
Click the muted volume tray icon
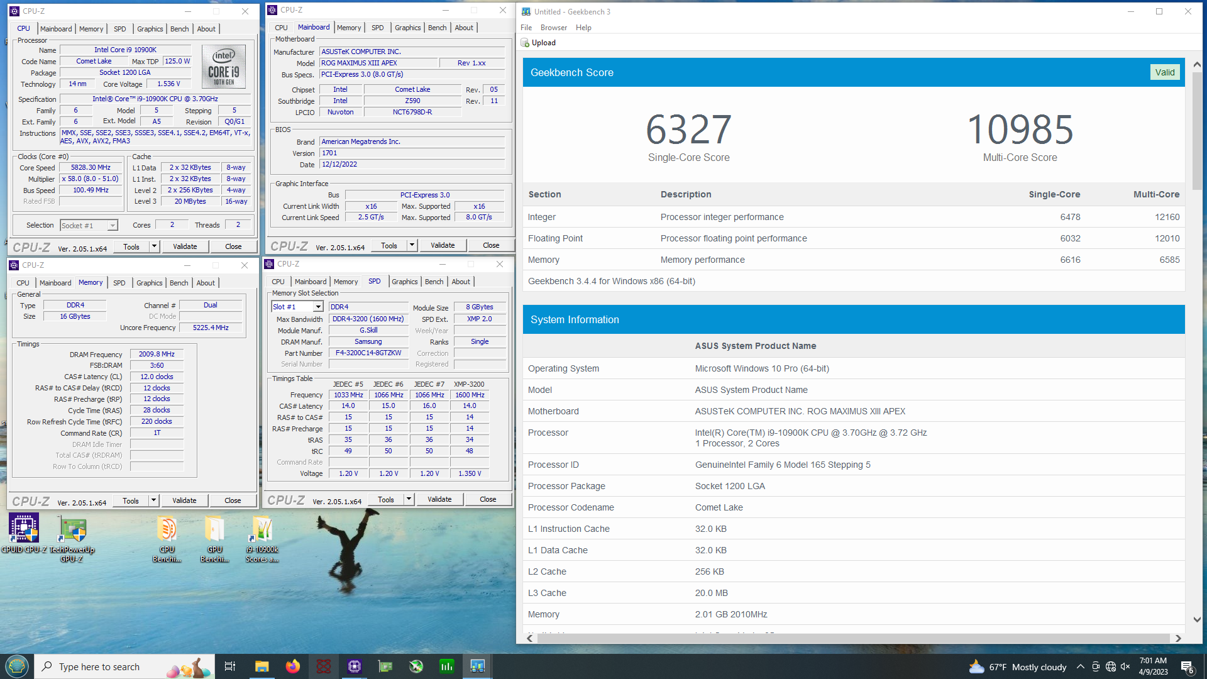[1125, 666]
